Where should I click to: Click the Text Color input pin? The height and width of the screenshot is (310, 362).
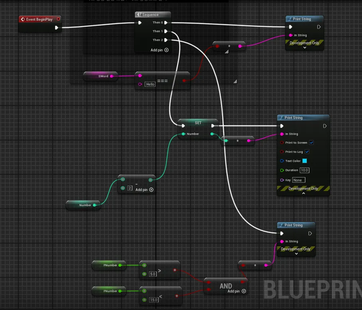pyautogui.click(x=282, y=161)
